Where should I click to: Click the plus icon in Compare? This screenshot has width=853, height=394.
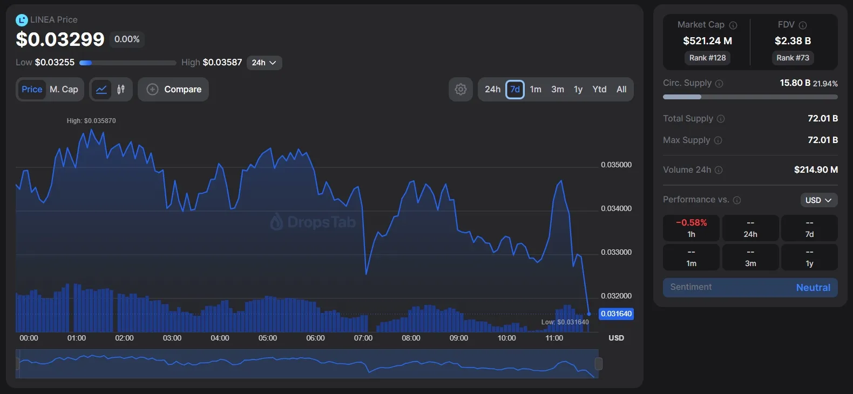pyautogui.click(x=153, y=90)
